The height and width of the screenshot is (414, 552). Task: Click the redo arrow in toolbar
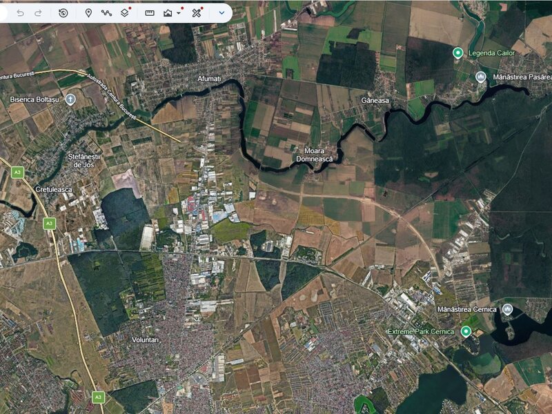pyautogui.click(x=38, y=13)
